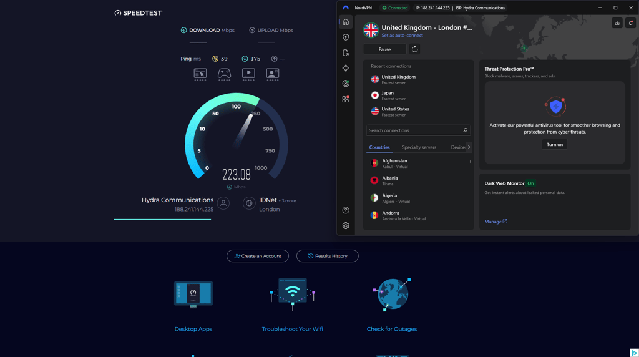Image resolution: width=639 pixels, height=357 pixels.
Task: Click the Check for Outages globe illustration
Action: [x=392, y=294]
